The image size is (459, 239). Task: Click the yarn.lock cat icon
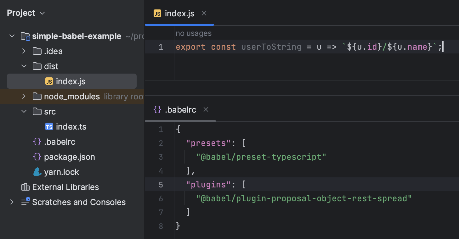tap(37, 172)
